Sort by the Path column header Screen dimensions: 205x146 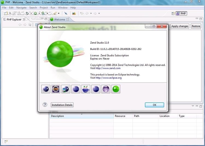[x=145, y=116]
